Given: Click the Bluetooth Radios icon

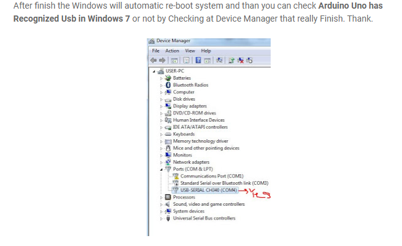Looking at the screenshot, I should tap(168, 85).
